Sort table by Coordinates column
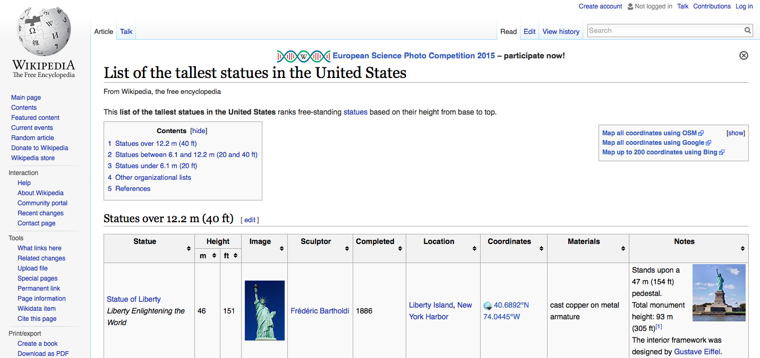 [x=541, y=248]
